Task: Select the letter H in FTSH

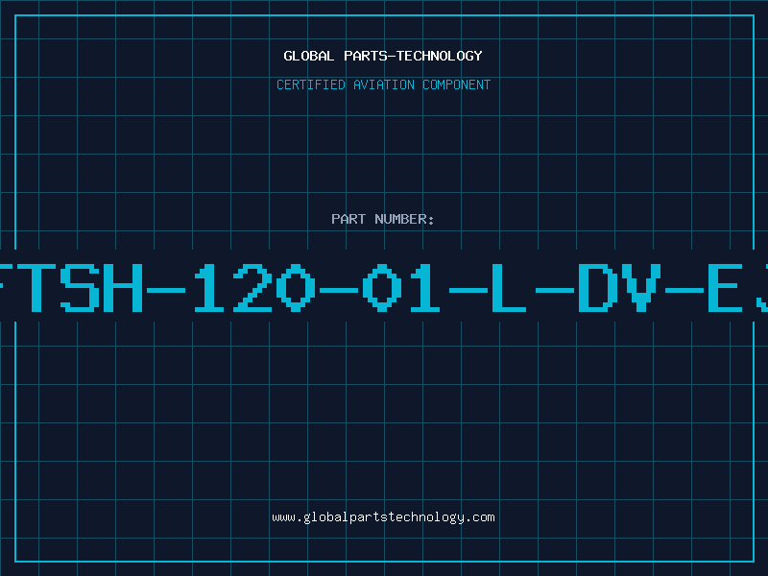Action: click(125, 287)
